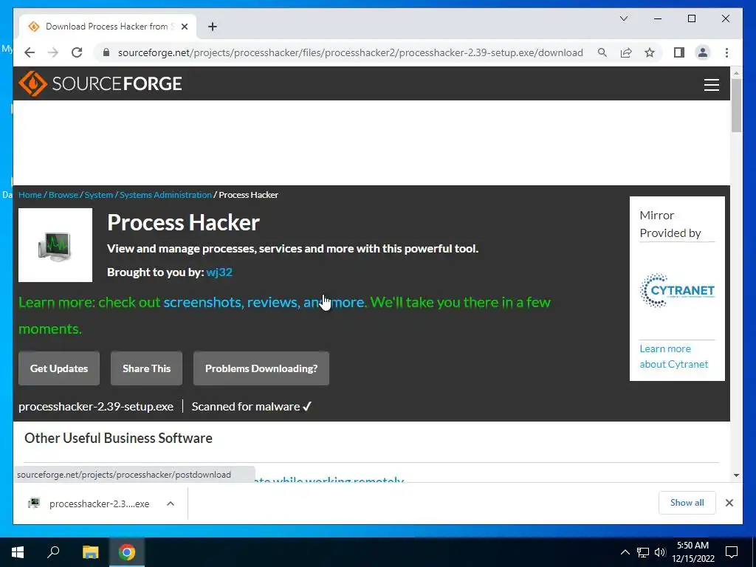Image resolution: width=756 pixels, height=567 pixels.
Task: Click the page vertical scrollbar thumb
Action: tap(736, 106)
